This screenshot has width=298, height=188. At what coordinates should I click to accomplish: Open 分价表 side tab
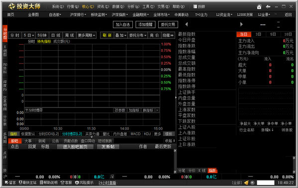(5, 120)
